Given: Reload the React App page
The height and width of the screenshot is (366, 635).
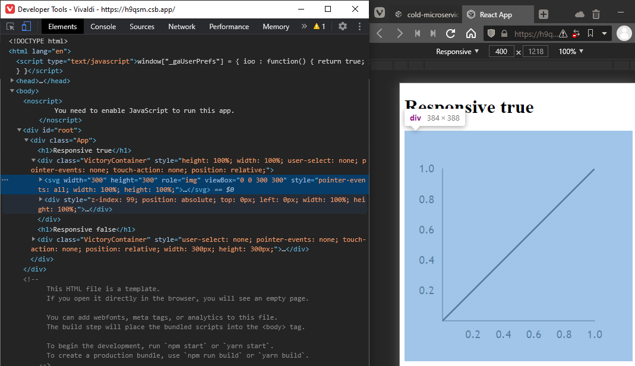Looking at the screenshot, I should (451, 33).
